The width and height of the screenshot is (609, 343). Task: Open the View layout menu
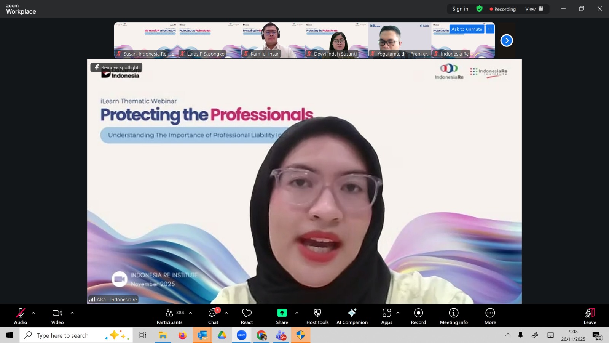pos(534,9)
